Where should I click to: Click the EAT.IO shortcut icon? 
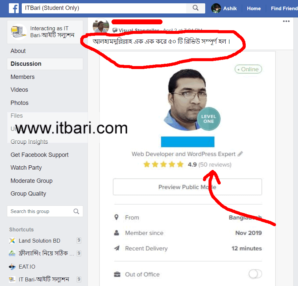click(x=12, y=267)
